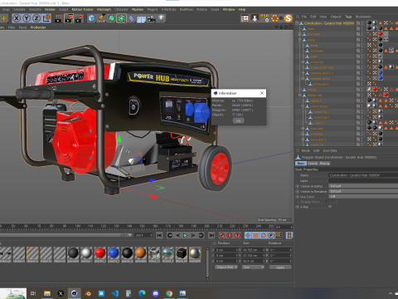Screen dimensions: 398x299
Task: Expand the Motor red object
Action: point(299,96)
